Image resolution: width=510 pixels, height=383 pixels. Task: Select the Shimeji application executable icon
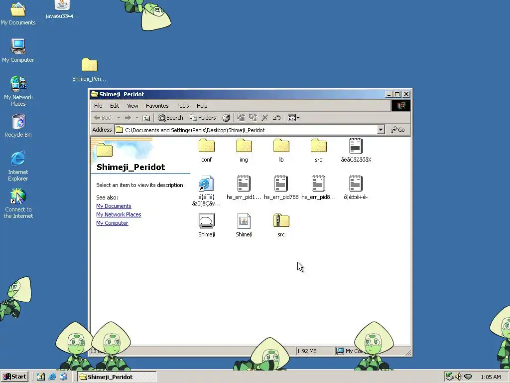coord(207,225)
